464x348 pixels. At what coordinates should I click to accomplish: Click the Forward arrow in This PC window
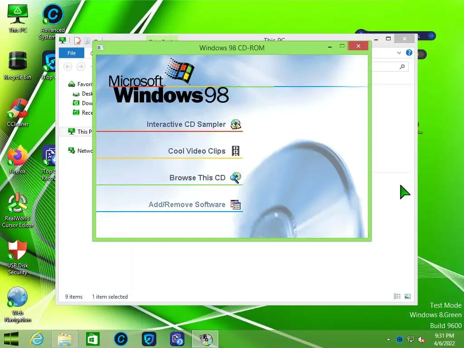81,67
